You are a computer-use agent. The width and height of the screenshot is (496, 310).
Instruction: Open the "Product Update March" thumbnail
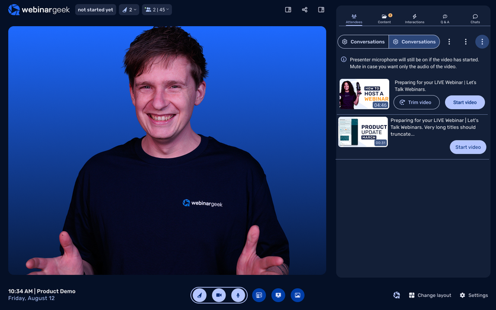pyautogui.click(x=363, y=132)
